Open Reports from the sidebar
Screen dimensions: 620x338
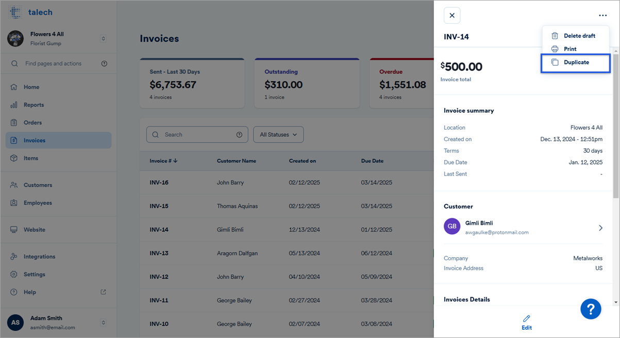(58, 105)
